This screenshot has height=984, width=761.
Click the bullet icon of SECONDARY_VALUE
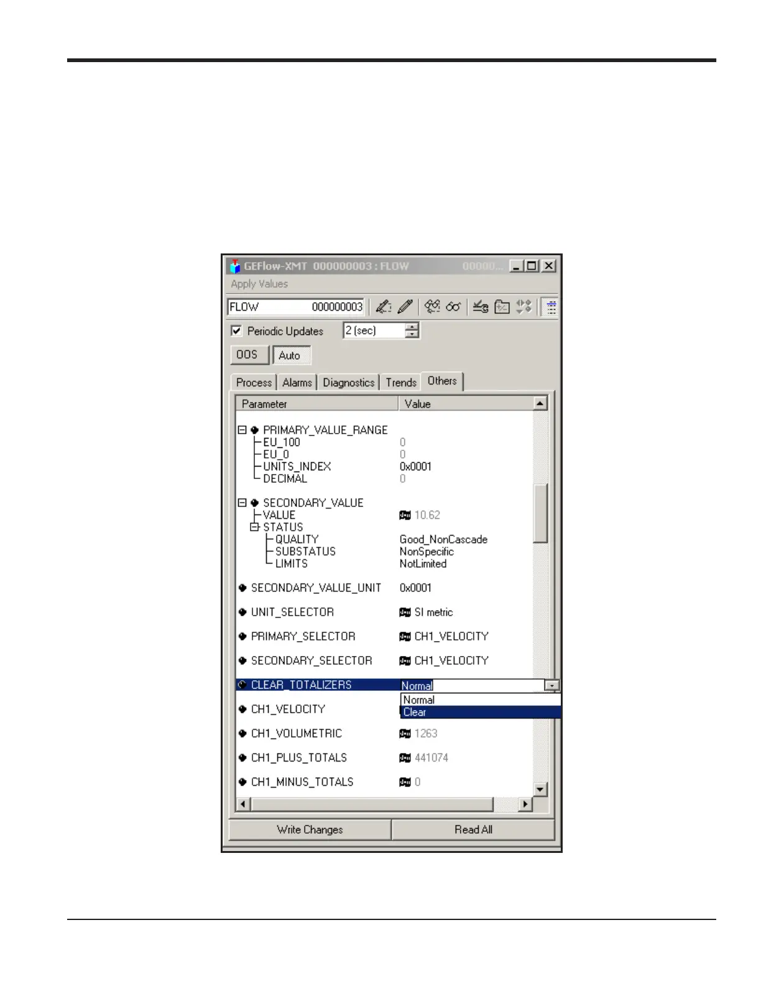click(254, 503)
